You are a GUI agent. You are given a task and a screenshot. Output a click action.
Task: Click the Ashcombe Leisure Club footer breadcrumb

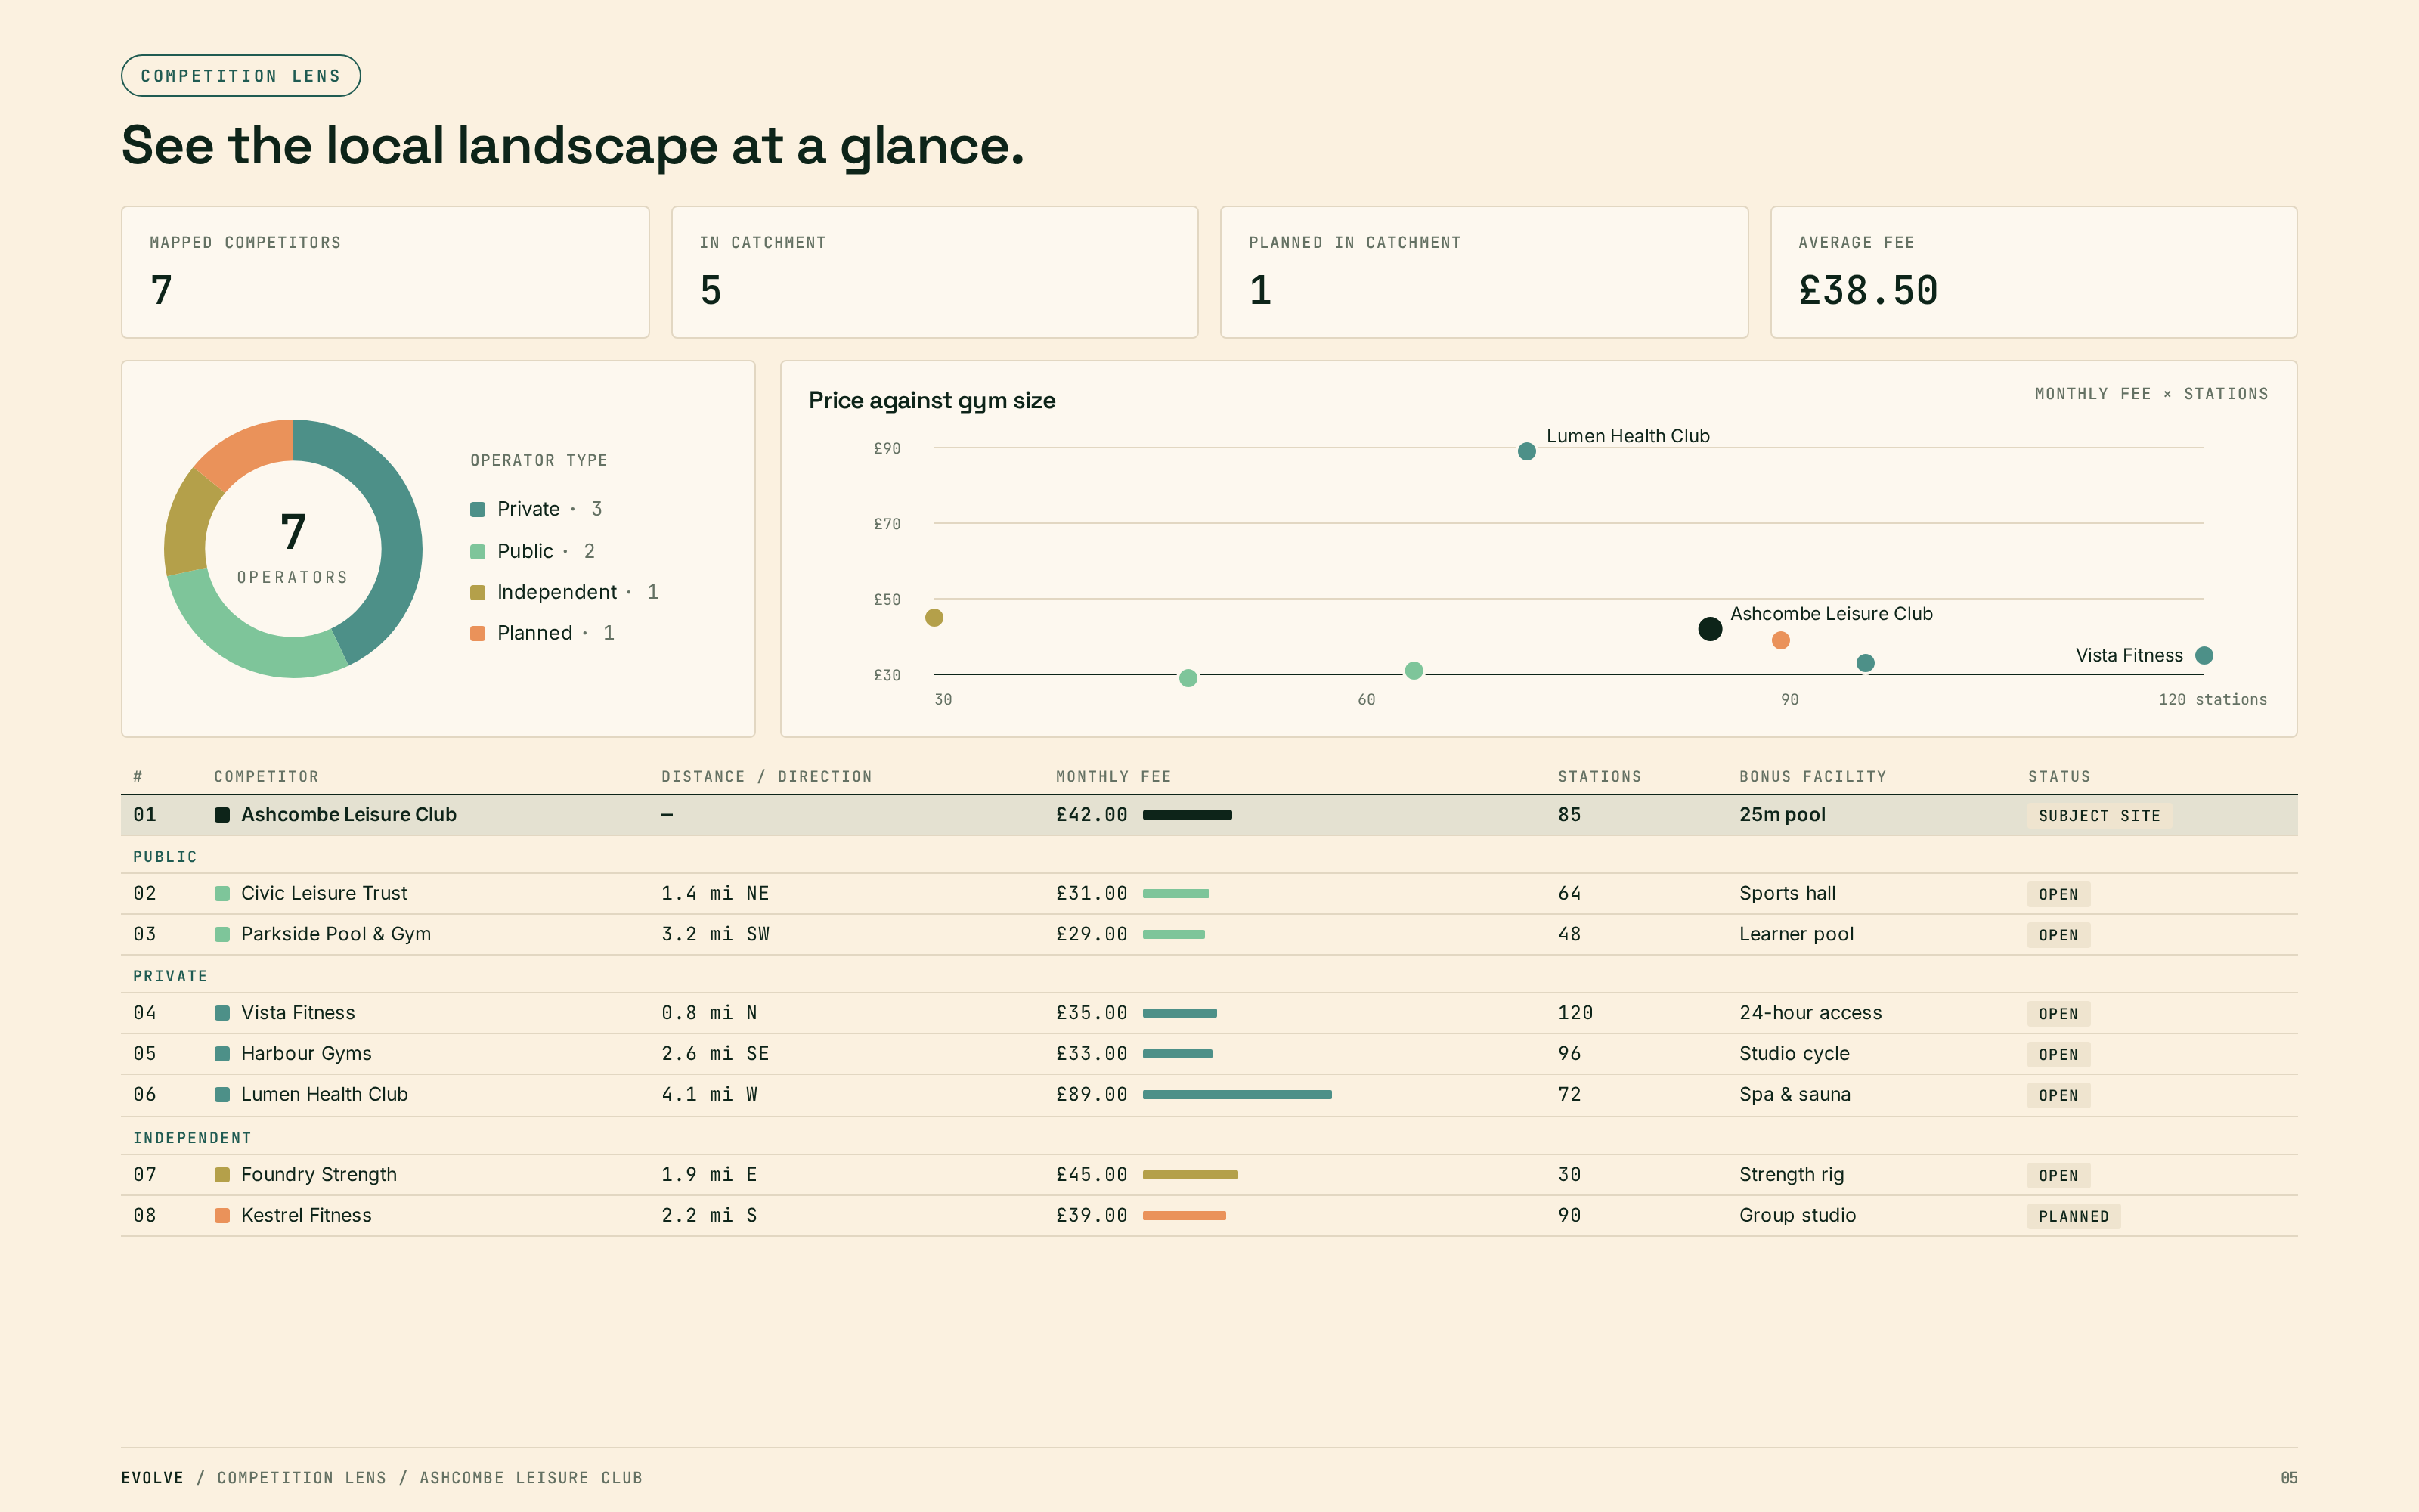click(x=530, y=1477)
